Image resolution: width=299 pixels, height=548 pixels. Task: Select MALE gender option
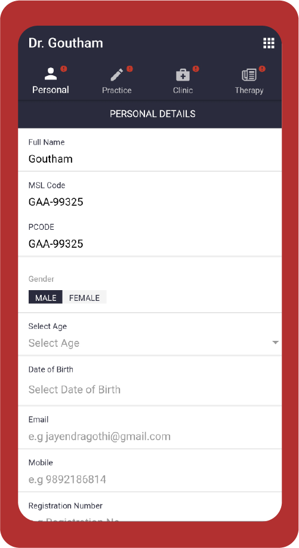pos(45,297)
